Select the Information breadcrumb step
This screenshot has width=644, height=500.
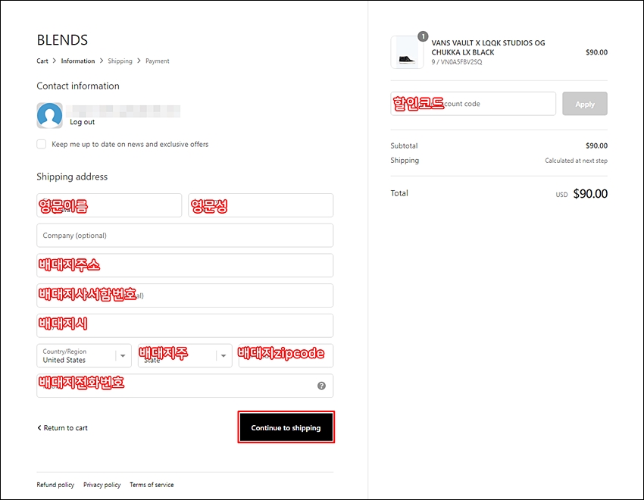point(78,61)
